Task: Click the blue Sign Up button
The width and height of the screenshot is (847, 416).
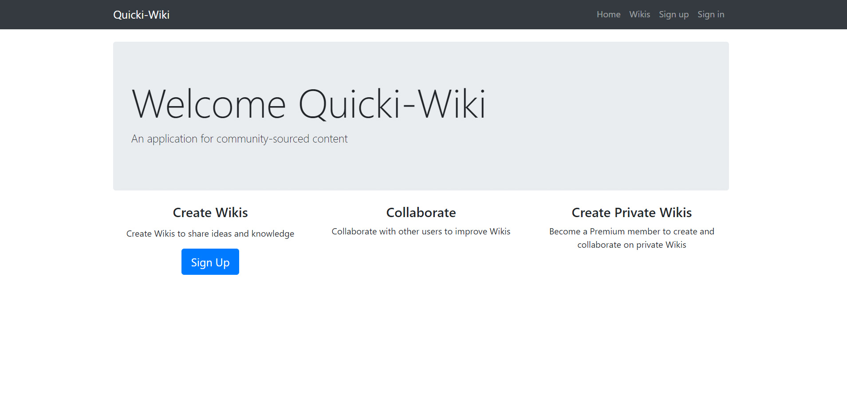Action: (x=210, y=262)
